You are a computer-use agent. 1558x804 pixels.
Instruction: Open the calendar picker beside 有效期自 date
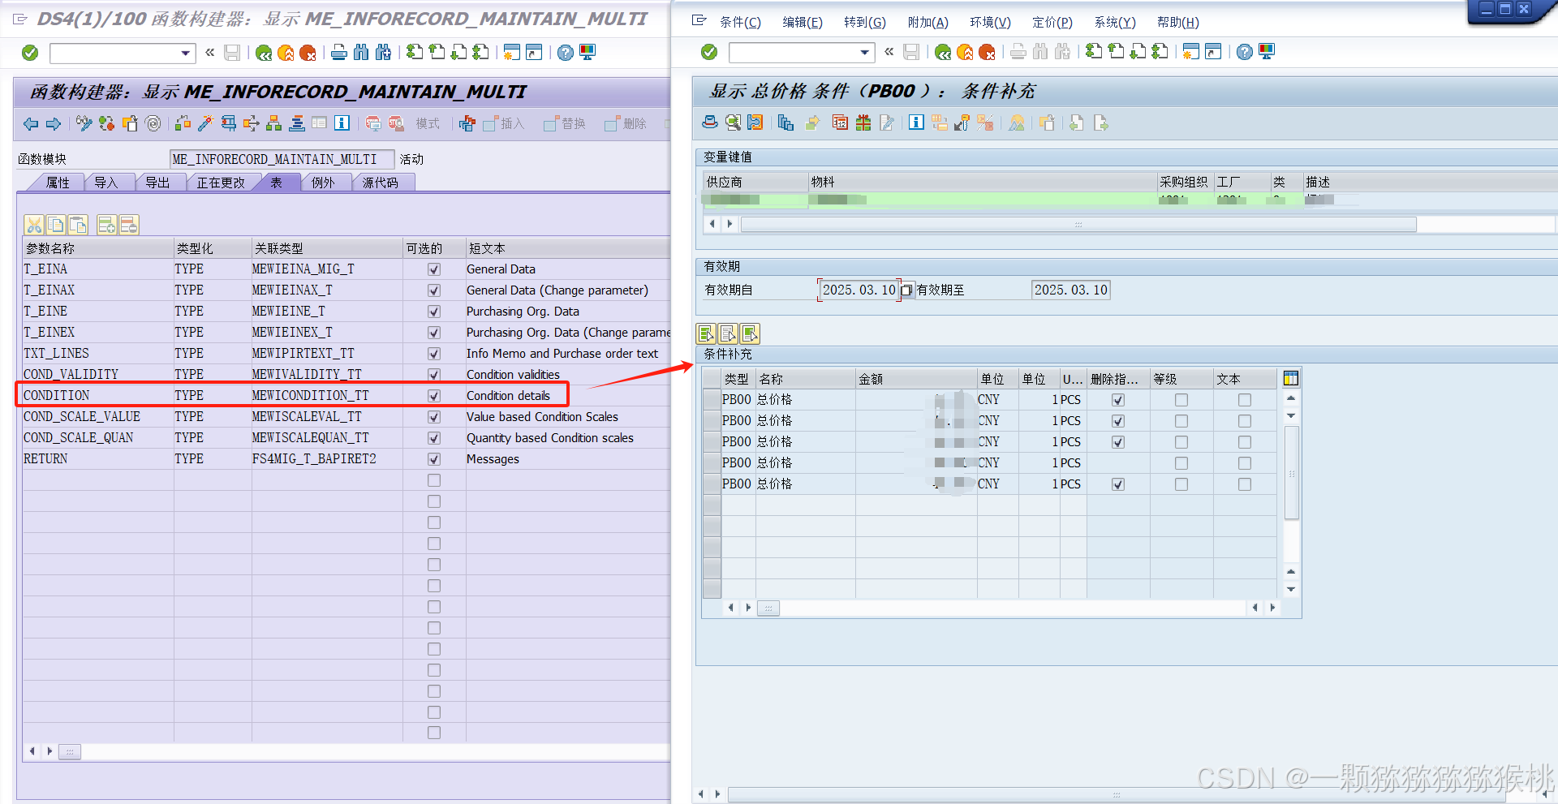click(x=906, y=290)
